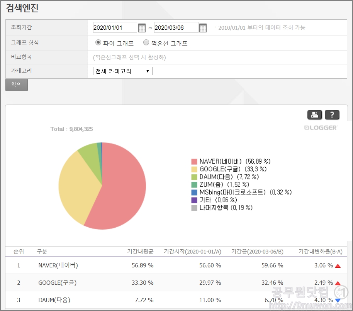Click the 조회기간 row label
Screen dimensions: 353x311
pyautogui.click(x=21, y=27)
